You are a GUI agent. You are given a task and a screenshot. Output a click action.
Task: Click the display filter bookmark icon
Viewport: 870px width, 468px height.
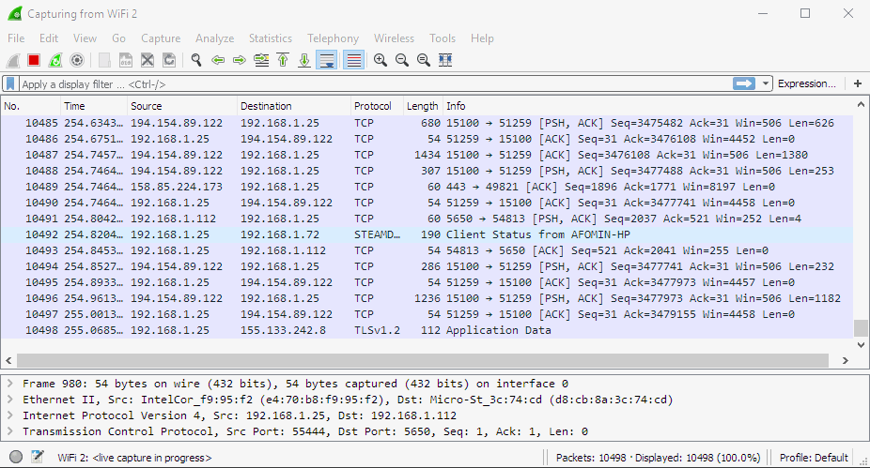pos(10,83)
